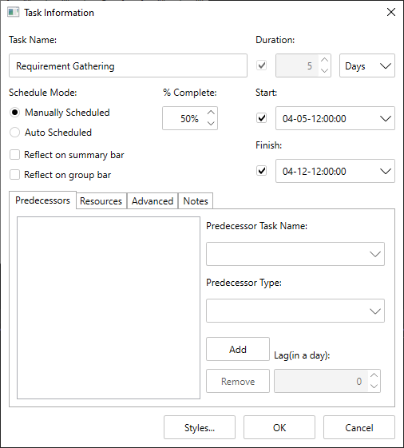Click the % Complete value field
The height and width of the screenshot is (448, 404).
tap(184, 118)
